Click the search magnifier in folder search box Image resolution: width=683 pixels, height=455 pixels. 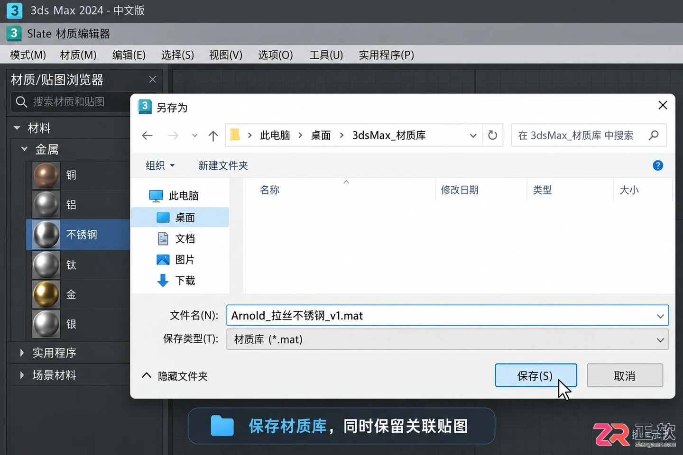[654, 136]
